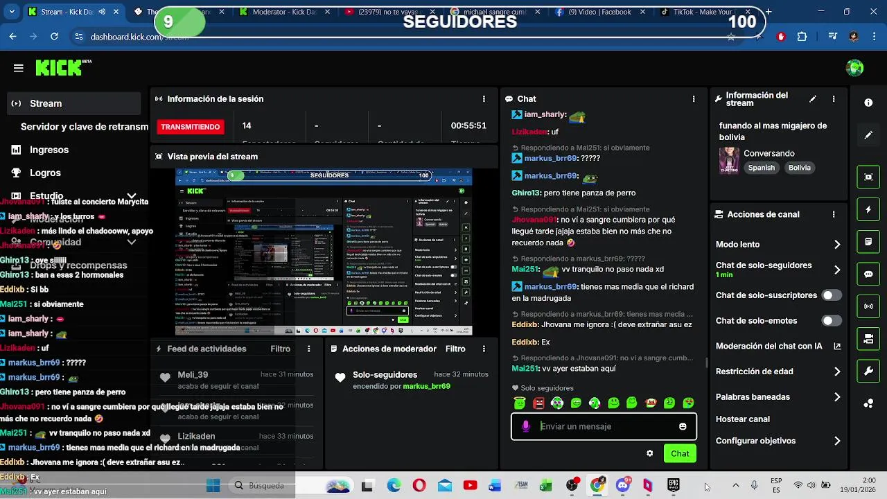Click the pencil icon in right sidebar
This screenshot has height=499, width=887.
coord(868,135)
